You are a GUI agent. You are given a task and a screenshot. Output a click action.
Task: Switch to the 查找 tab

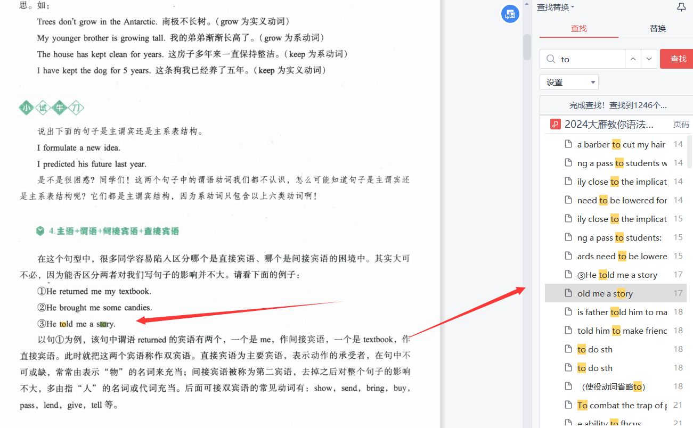coord(579,29)
